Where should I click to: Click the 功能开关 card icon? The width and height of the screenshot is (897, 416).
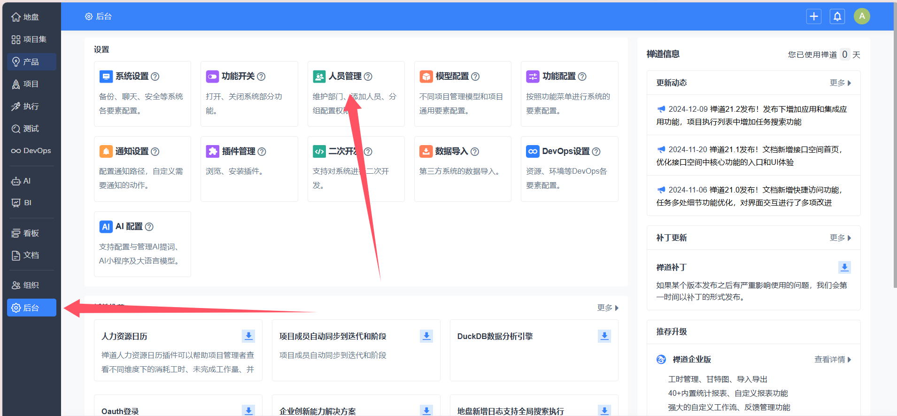point(212,77)
